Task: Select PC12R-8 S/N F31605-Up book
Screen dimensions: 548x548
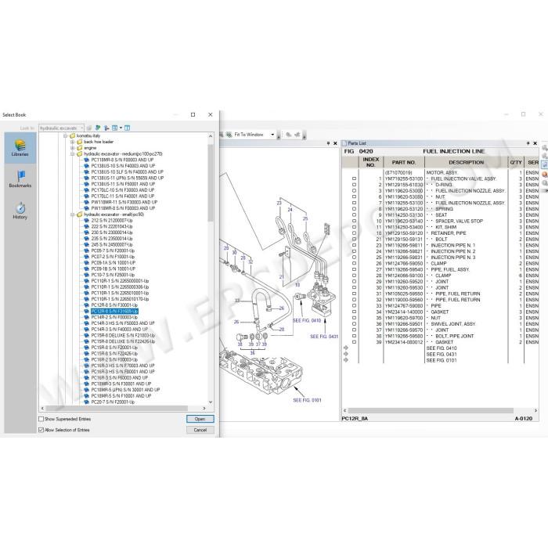Action: pos(114,311)
